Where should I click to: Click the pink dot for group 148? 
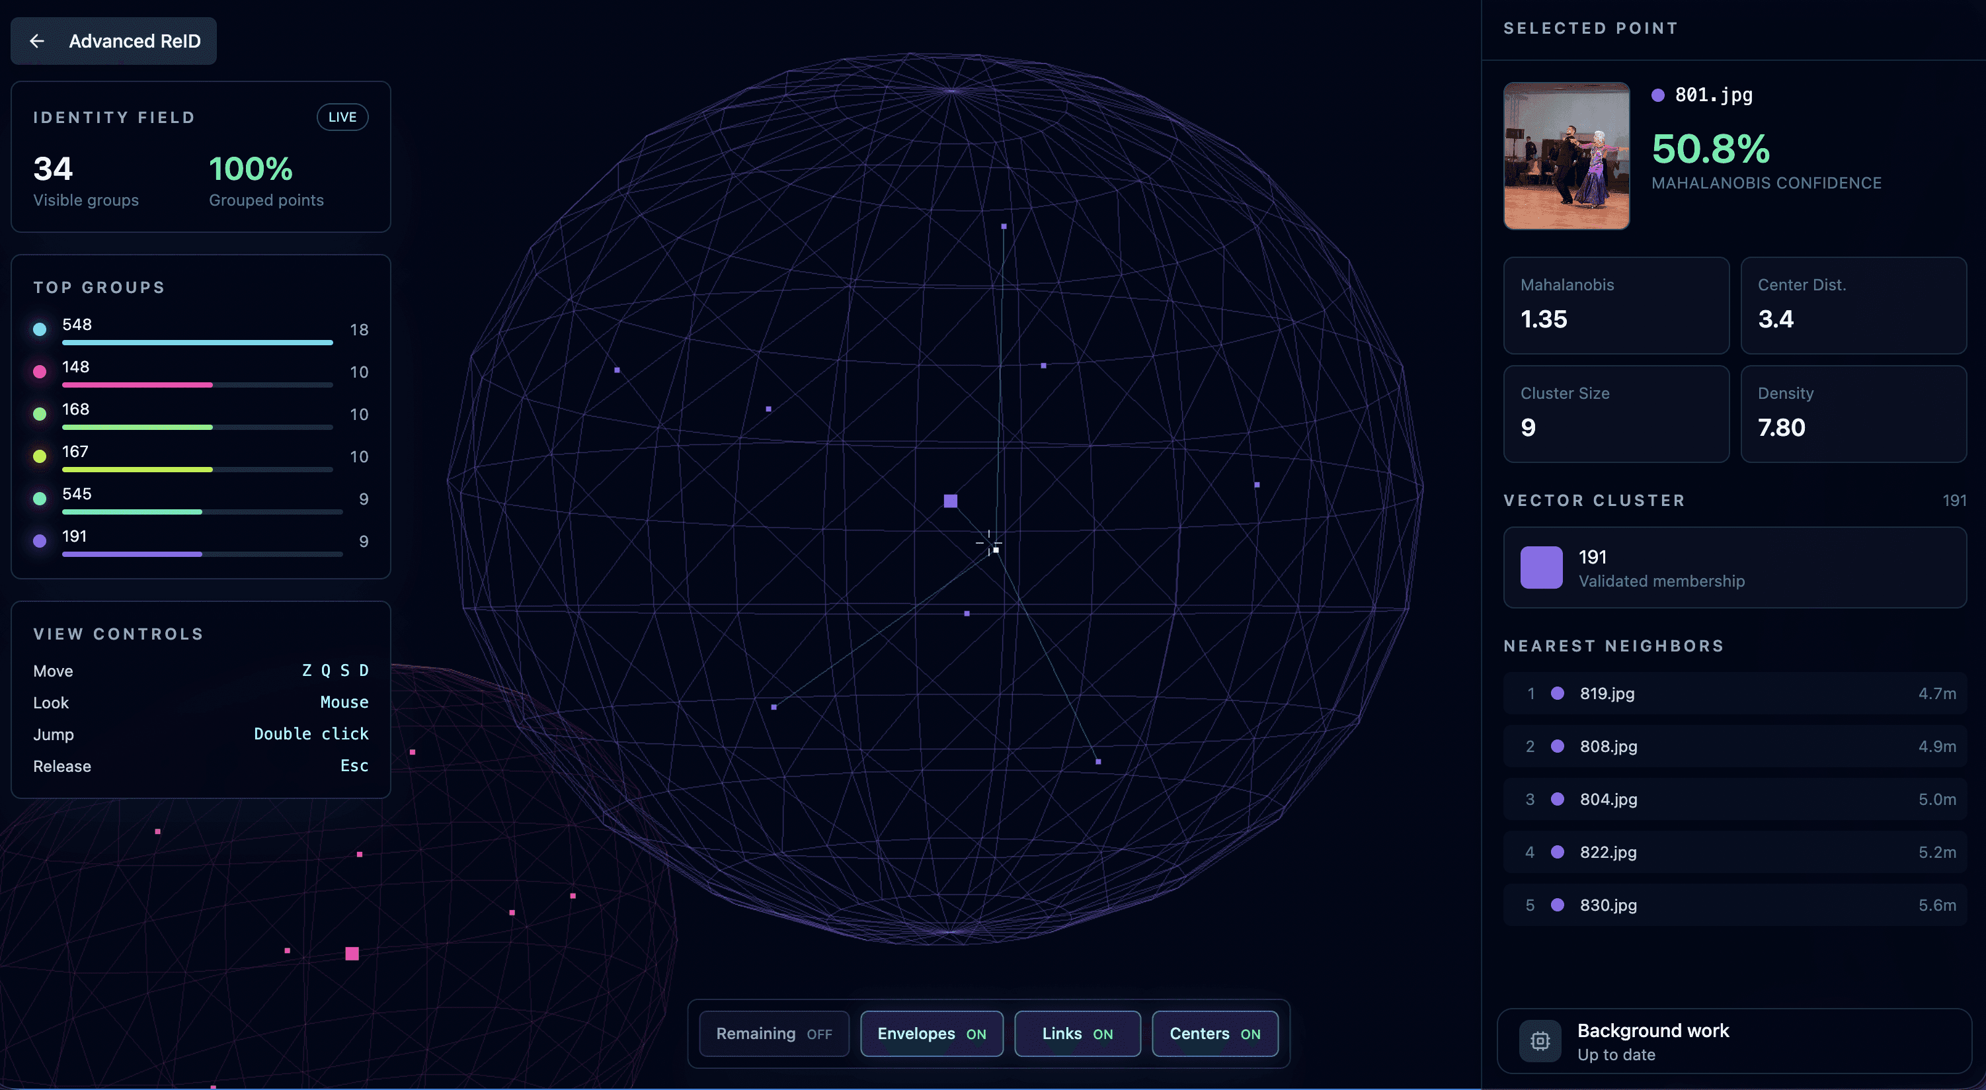point(40,372)
